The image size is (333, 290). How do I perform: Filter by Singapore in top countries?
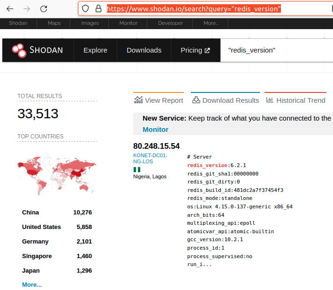pos(37,256)
